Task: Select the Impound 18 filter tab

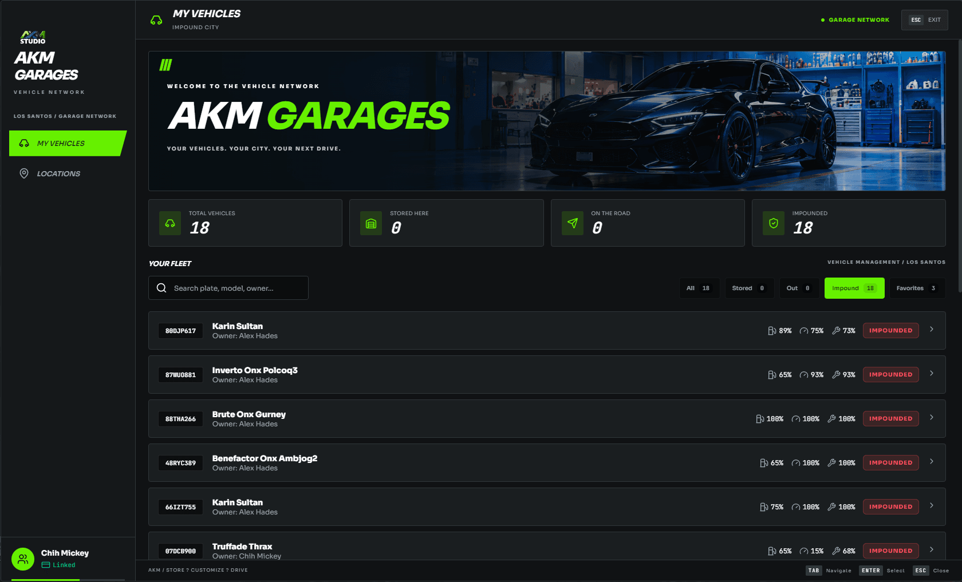Action: (854, 288)
